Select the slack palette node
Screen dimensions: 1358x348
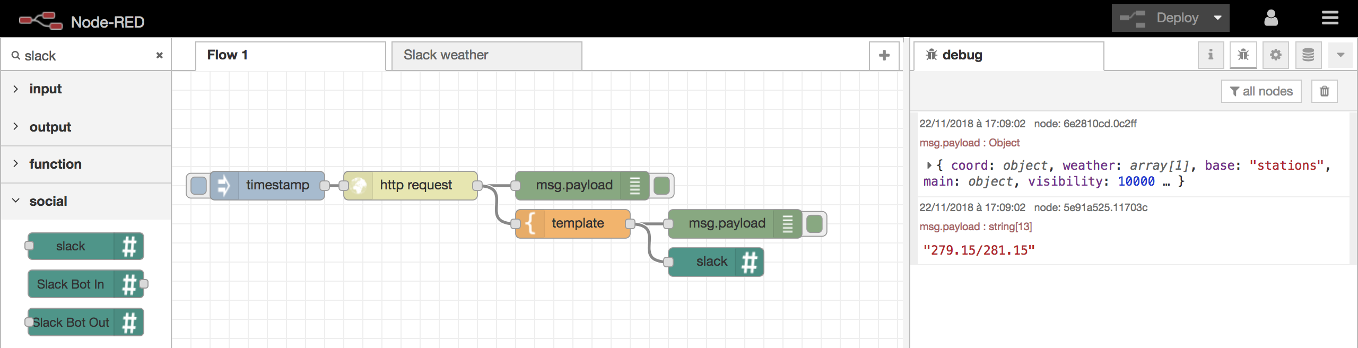[x=85, y=246]
